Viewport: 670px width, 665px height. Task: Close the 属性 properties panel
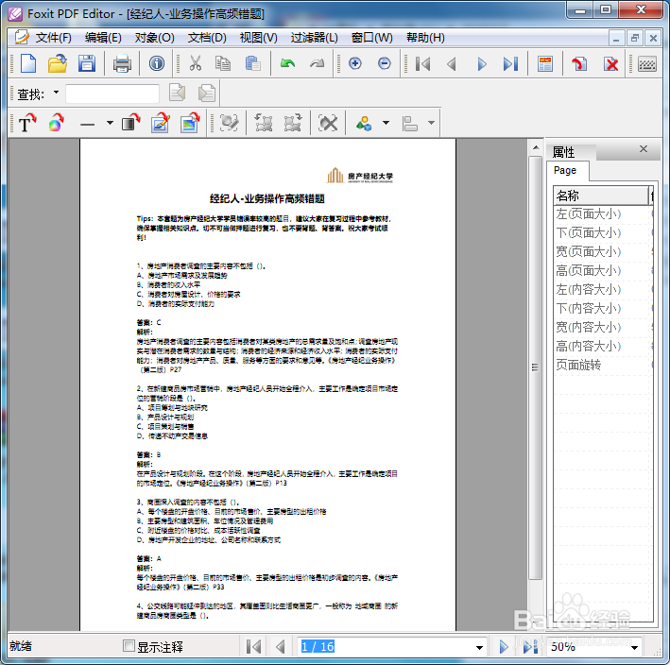coord(644,148)
